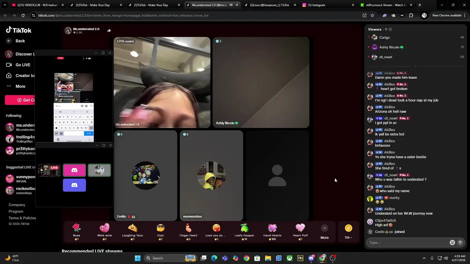Open Discord from the taskbar
The image size is (470, 264).
point(311,258)
